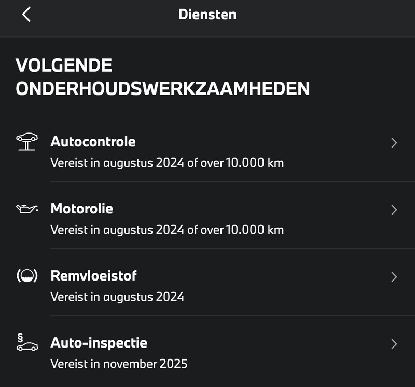The image size is (415, 387).
Task: Click the Remvloeistof brake fluid icon
Action: click(x=27, y=275)
